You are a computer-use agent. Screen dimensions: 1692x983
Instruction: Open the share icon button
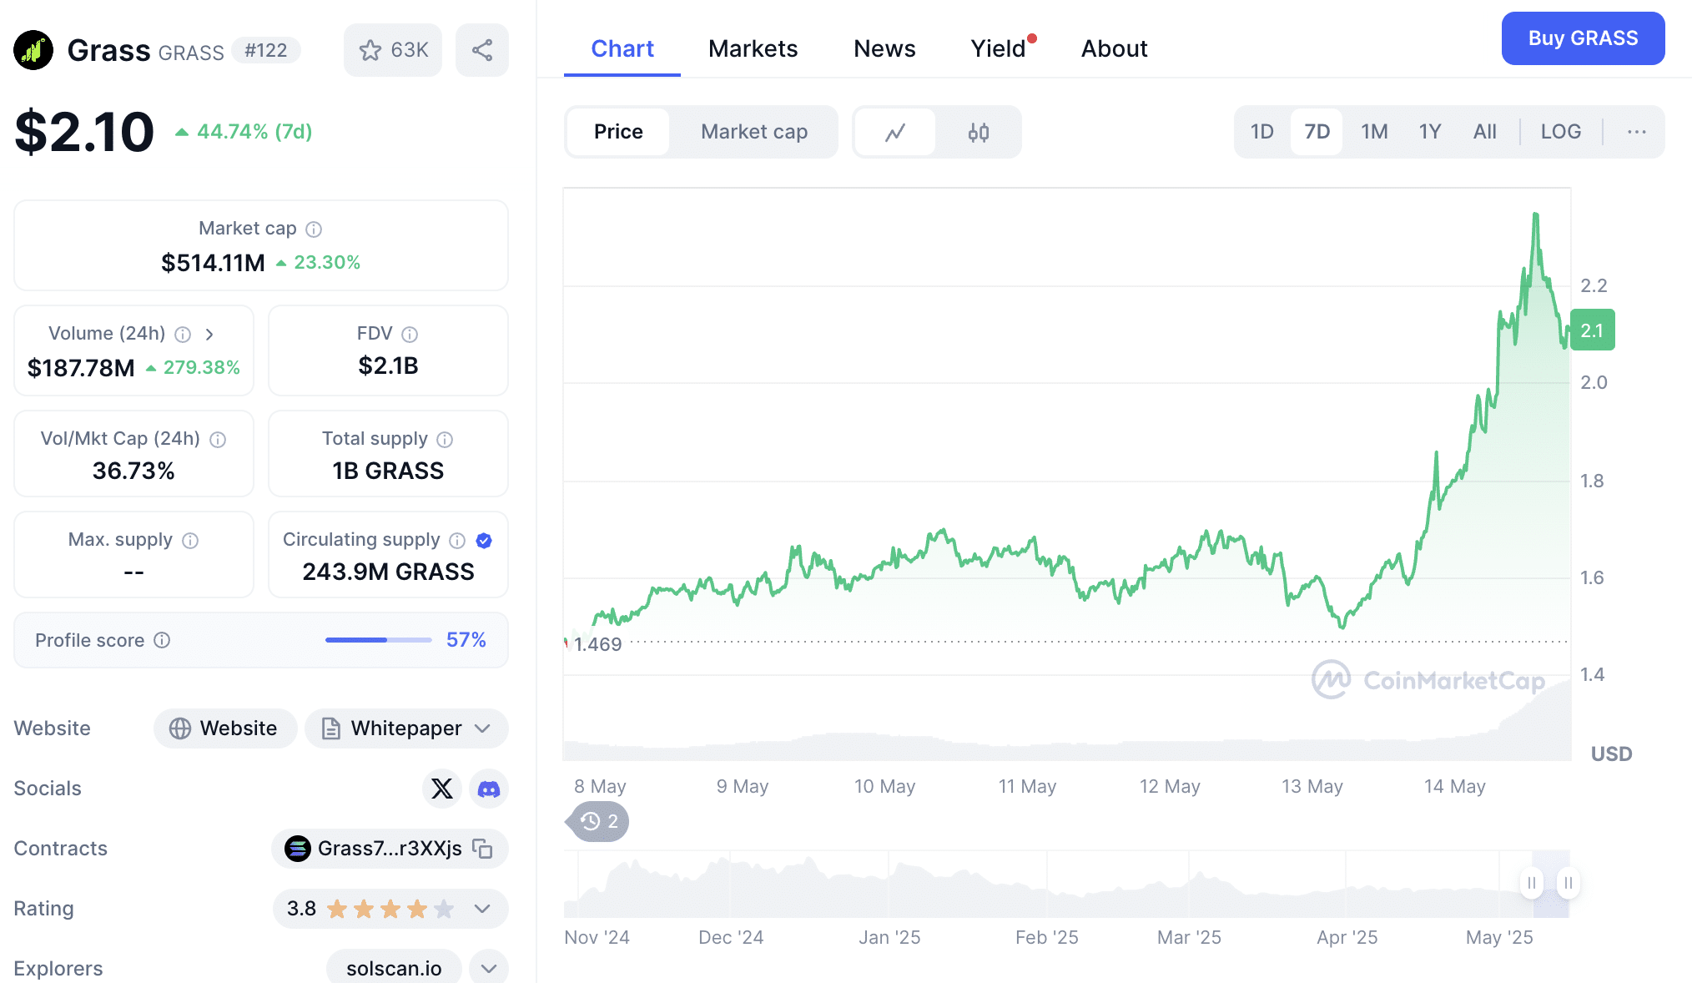coord(482,50)
